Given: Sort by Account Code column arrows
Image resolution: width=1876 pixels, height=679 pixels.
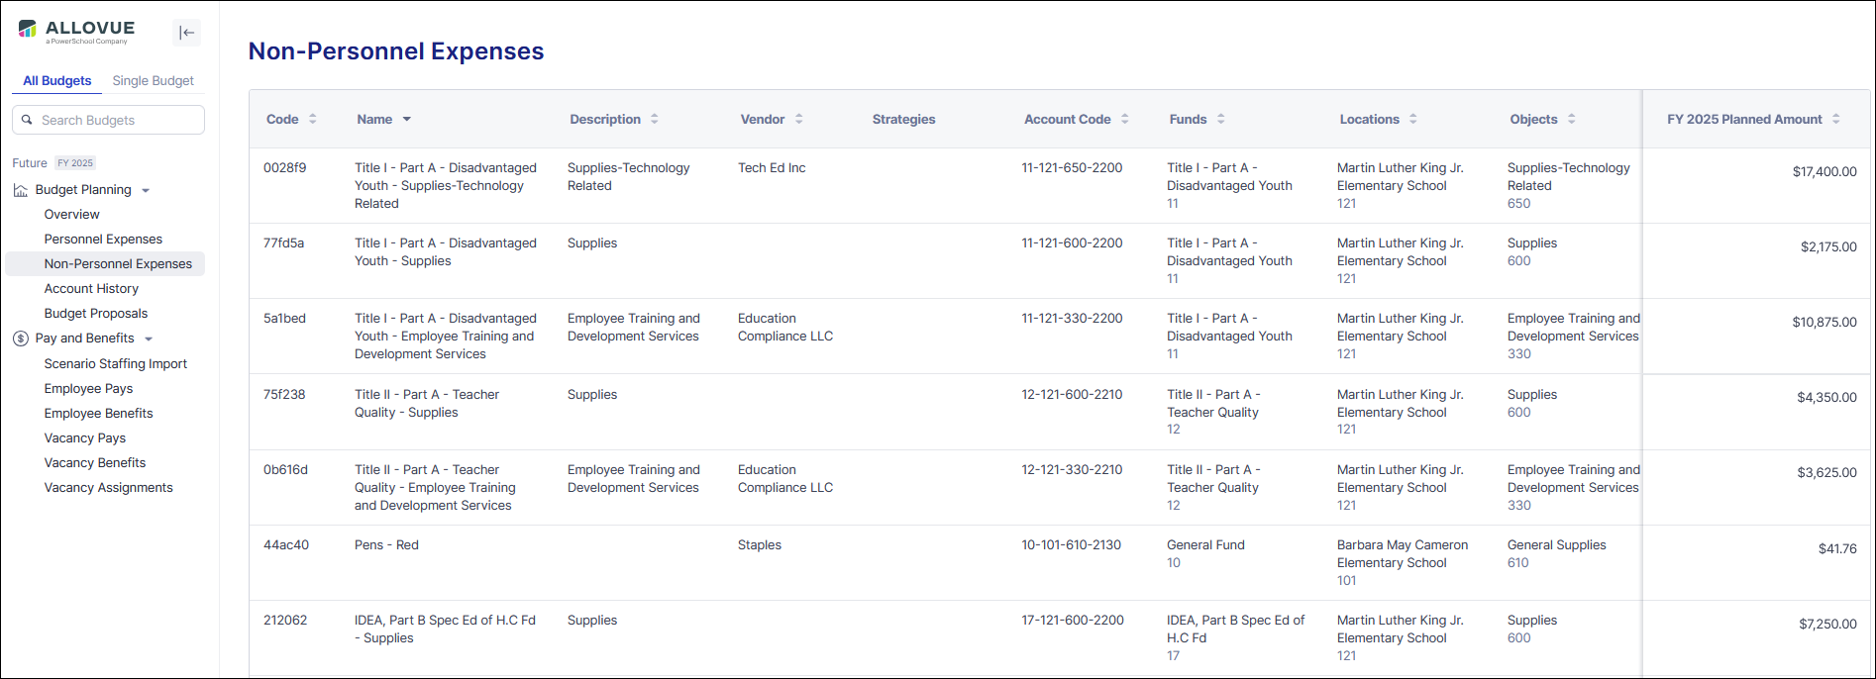Looking at the screenshot, I should pos(1125,119).
